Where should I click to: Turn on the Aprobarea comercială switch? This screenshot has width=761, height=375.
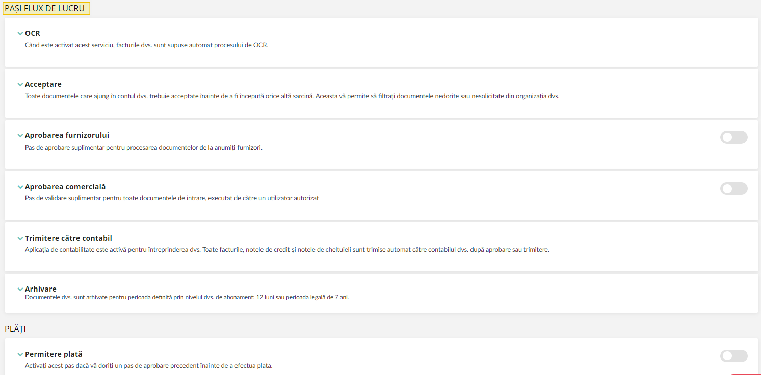click(733, 188)
